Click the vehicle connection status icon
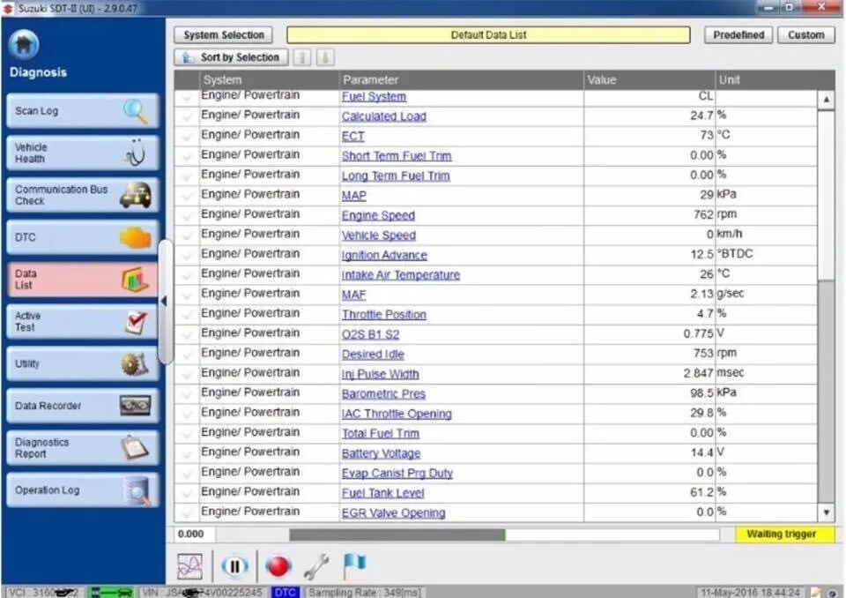 [x=111, y=592]
